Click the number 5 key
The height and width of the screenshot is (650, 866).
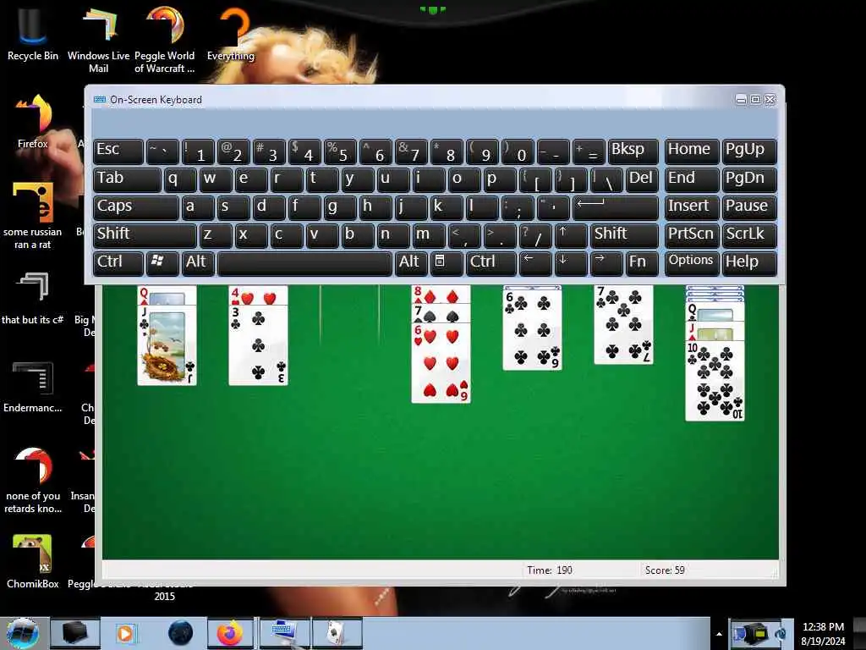pos(340,151)
